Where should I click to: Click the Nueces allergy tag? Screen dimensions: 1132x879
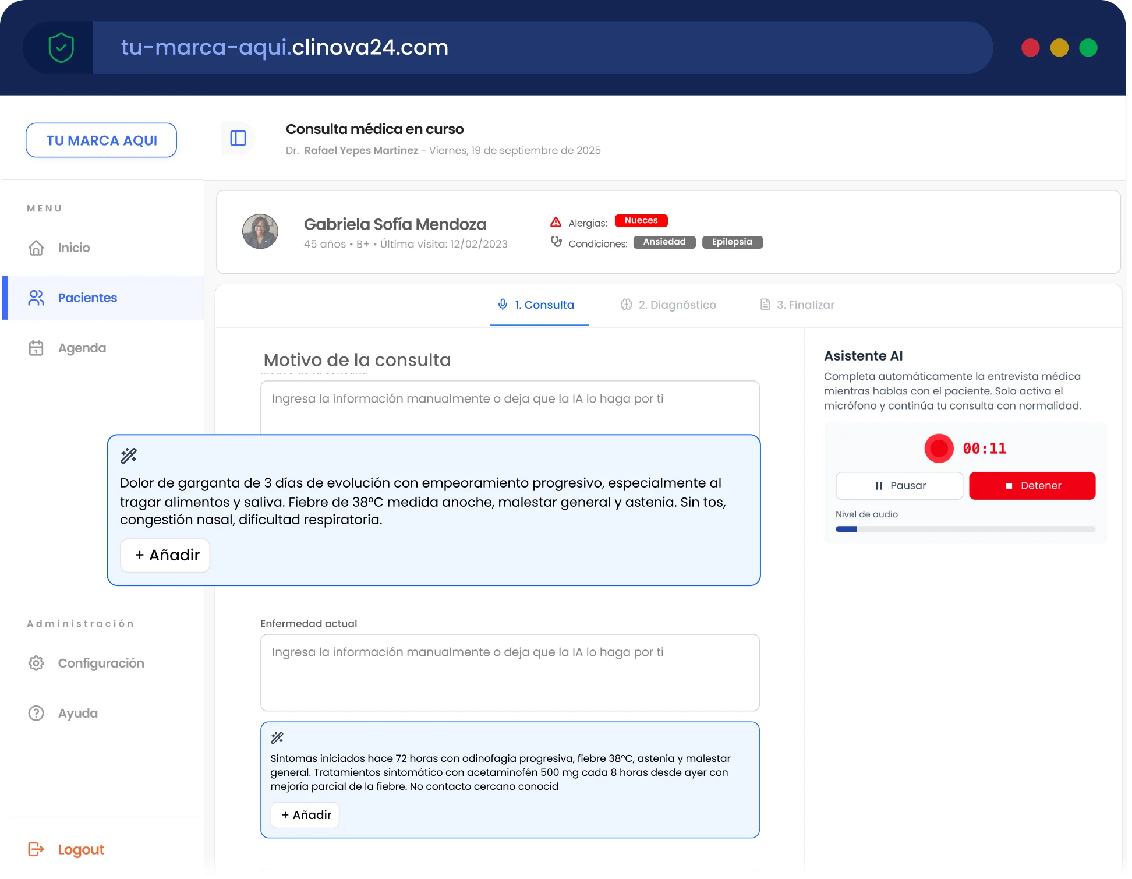[641, 221]
